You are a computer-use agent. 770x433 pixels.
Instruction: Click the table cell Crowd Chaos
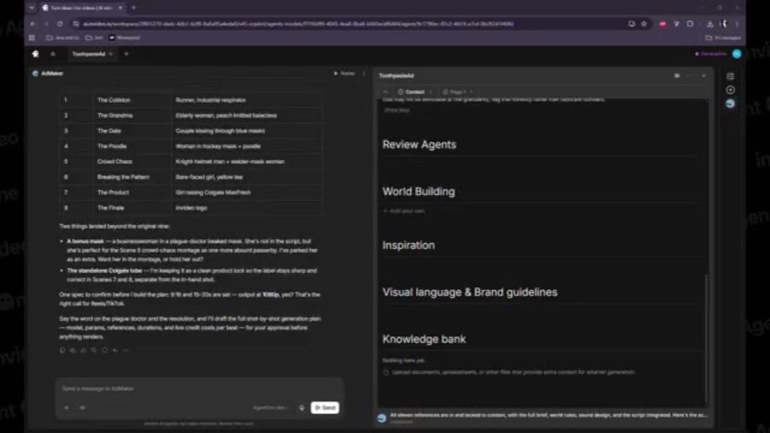coord(114,162)
